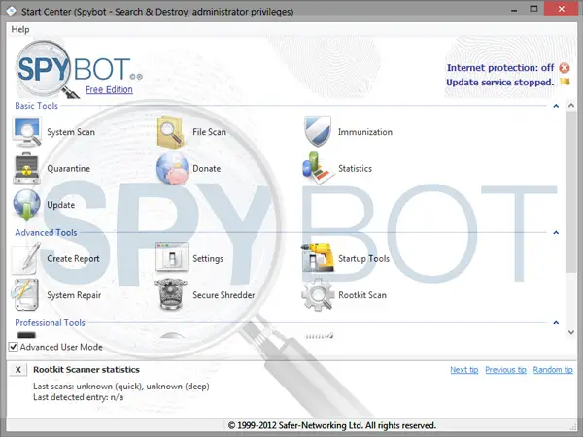Click the Startup Tools label
The height and width of the screenshot is (437, 583).
pyautogui.click(x=363, y=258)
